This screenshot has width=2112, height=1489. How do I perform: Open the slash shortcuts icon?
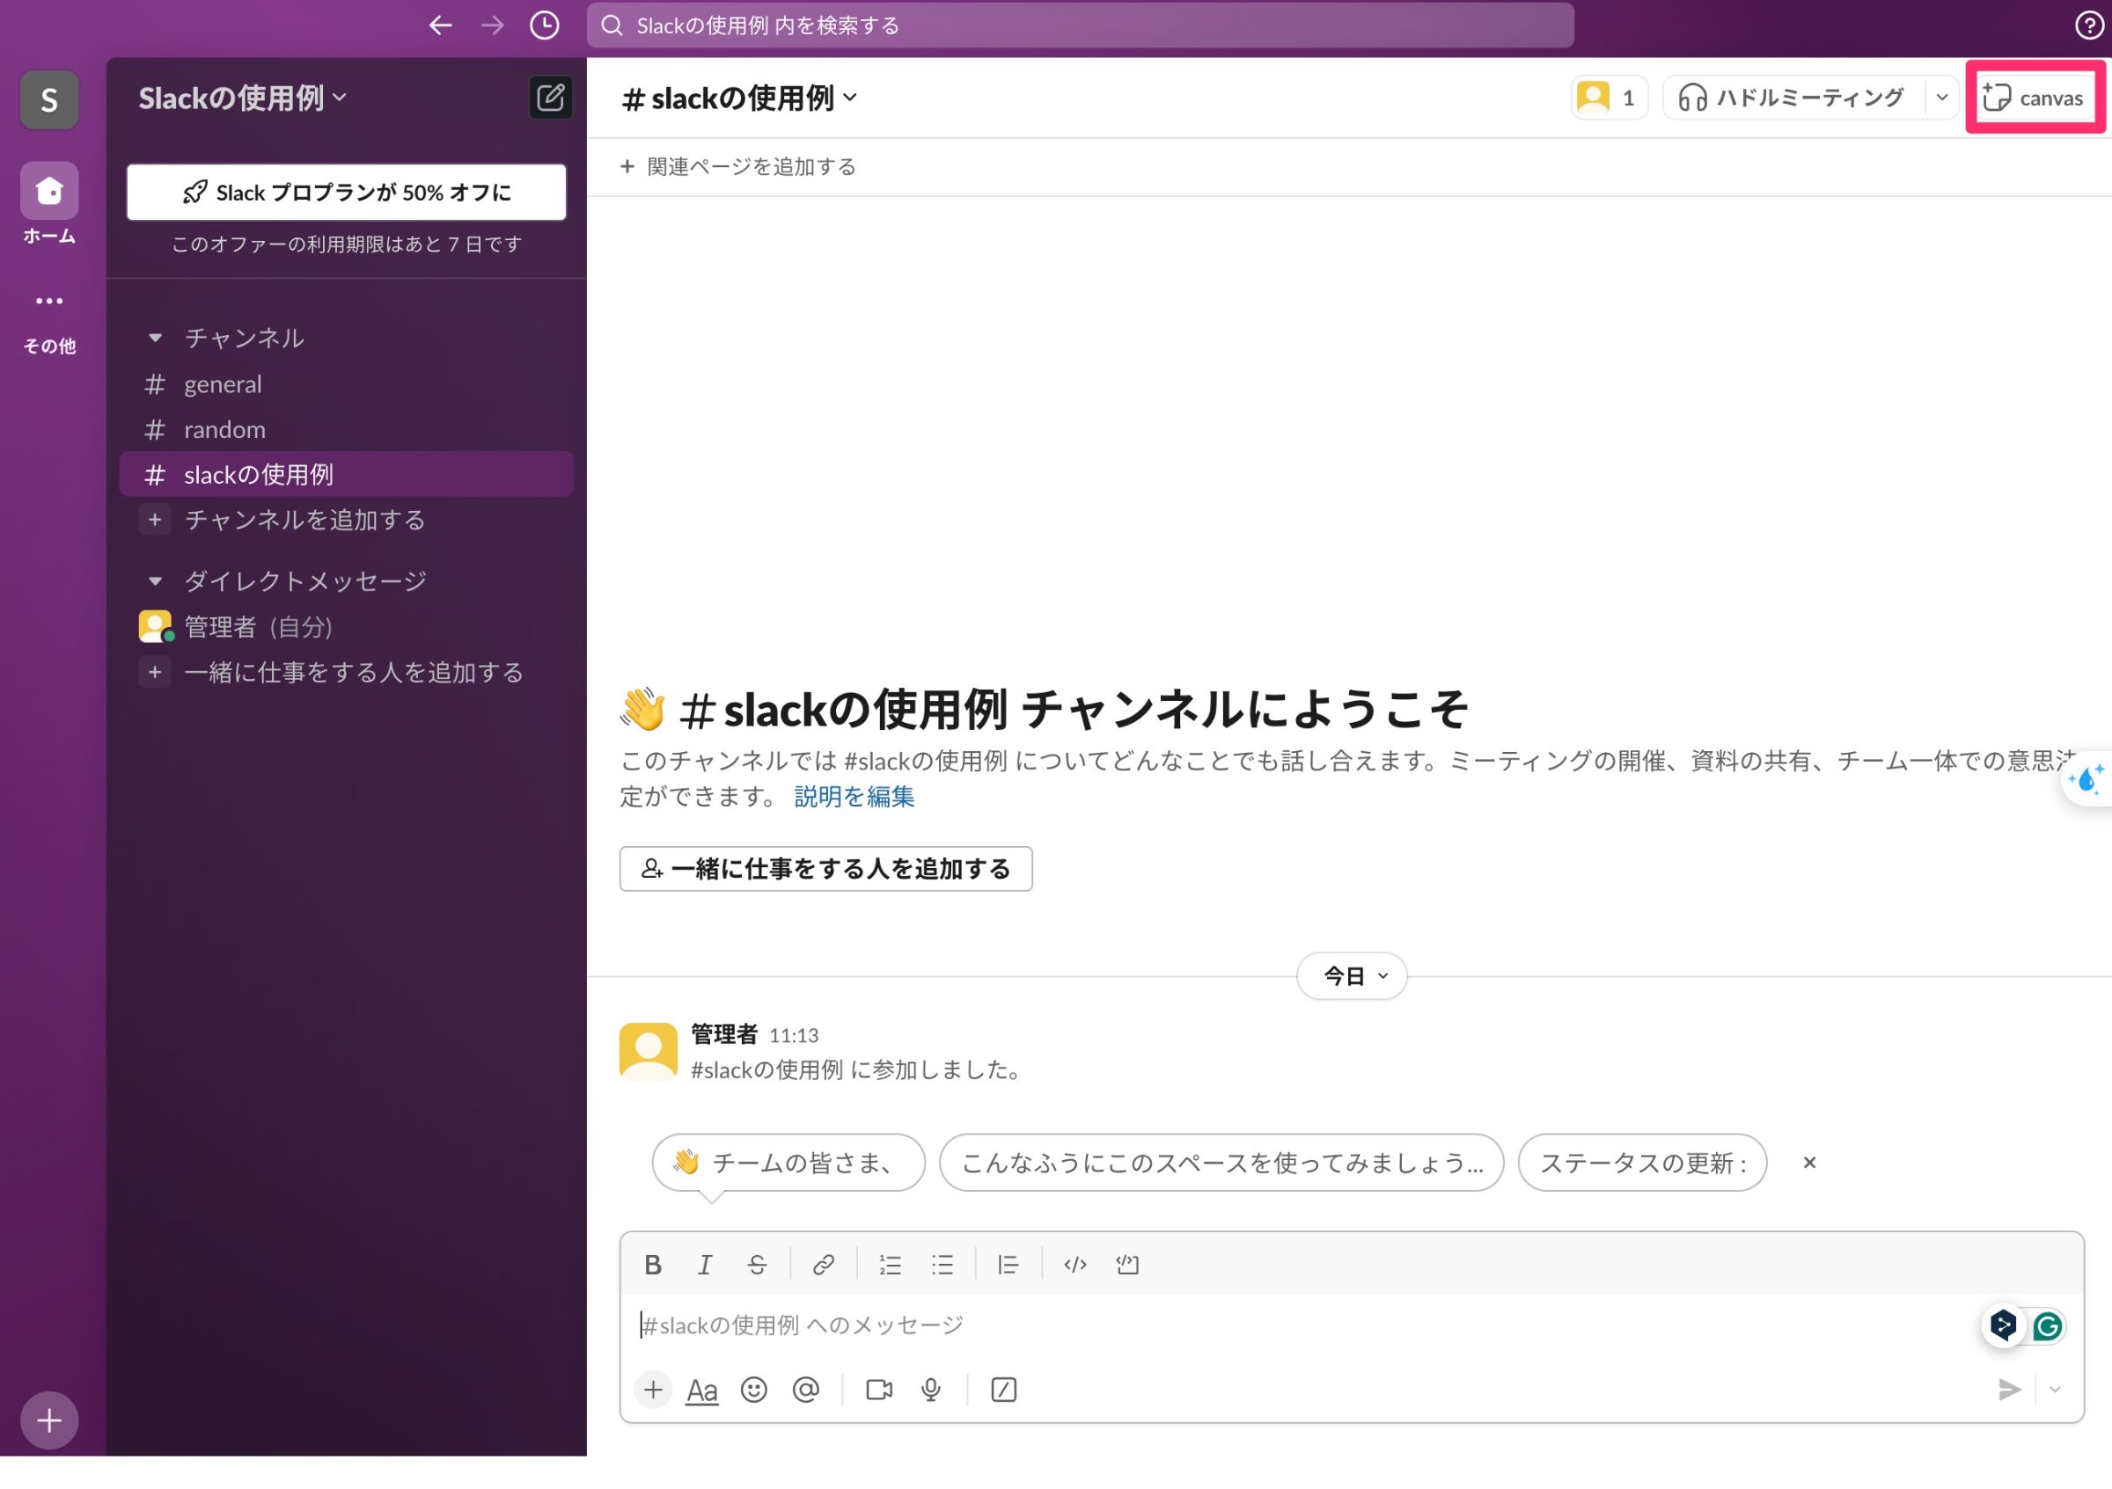click(1003, 1390)
